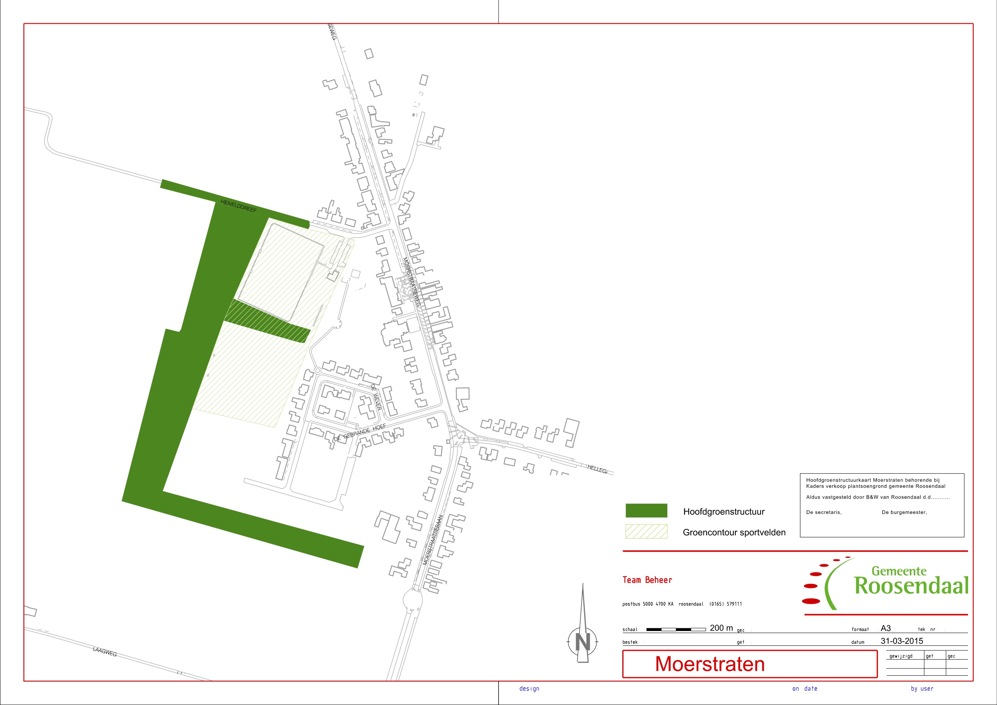This screenshot has height=705, width=997.
Task: Click the roundabout on Moerstraatsebaan
Action: tap(412, 600)
